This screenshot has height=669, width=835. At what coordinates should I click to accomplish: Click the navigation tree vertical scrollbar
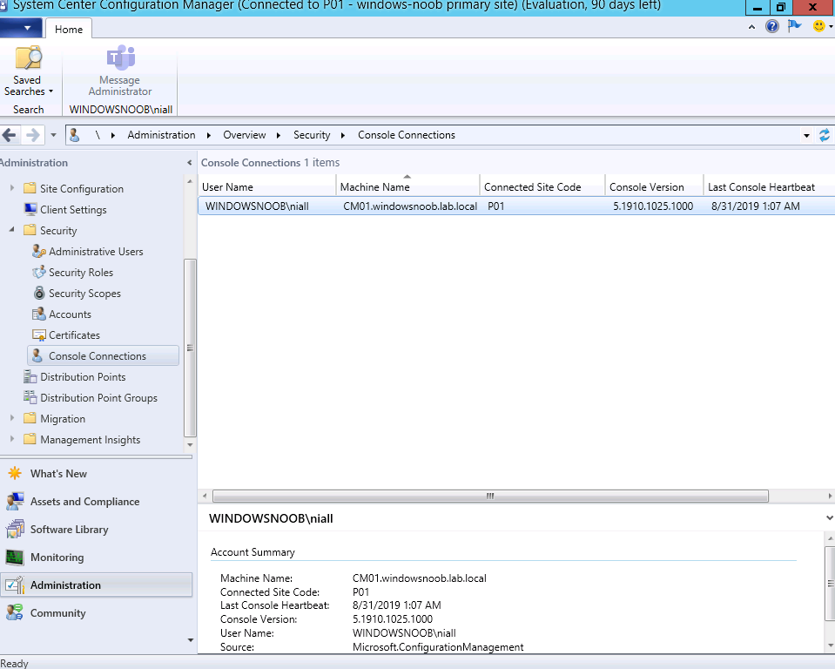tap(190, 348)
